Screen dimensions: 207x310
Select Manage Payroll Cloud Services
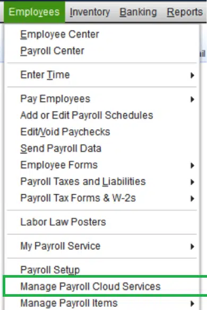click(91, 287)
